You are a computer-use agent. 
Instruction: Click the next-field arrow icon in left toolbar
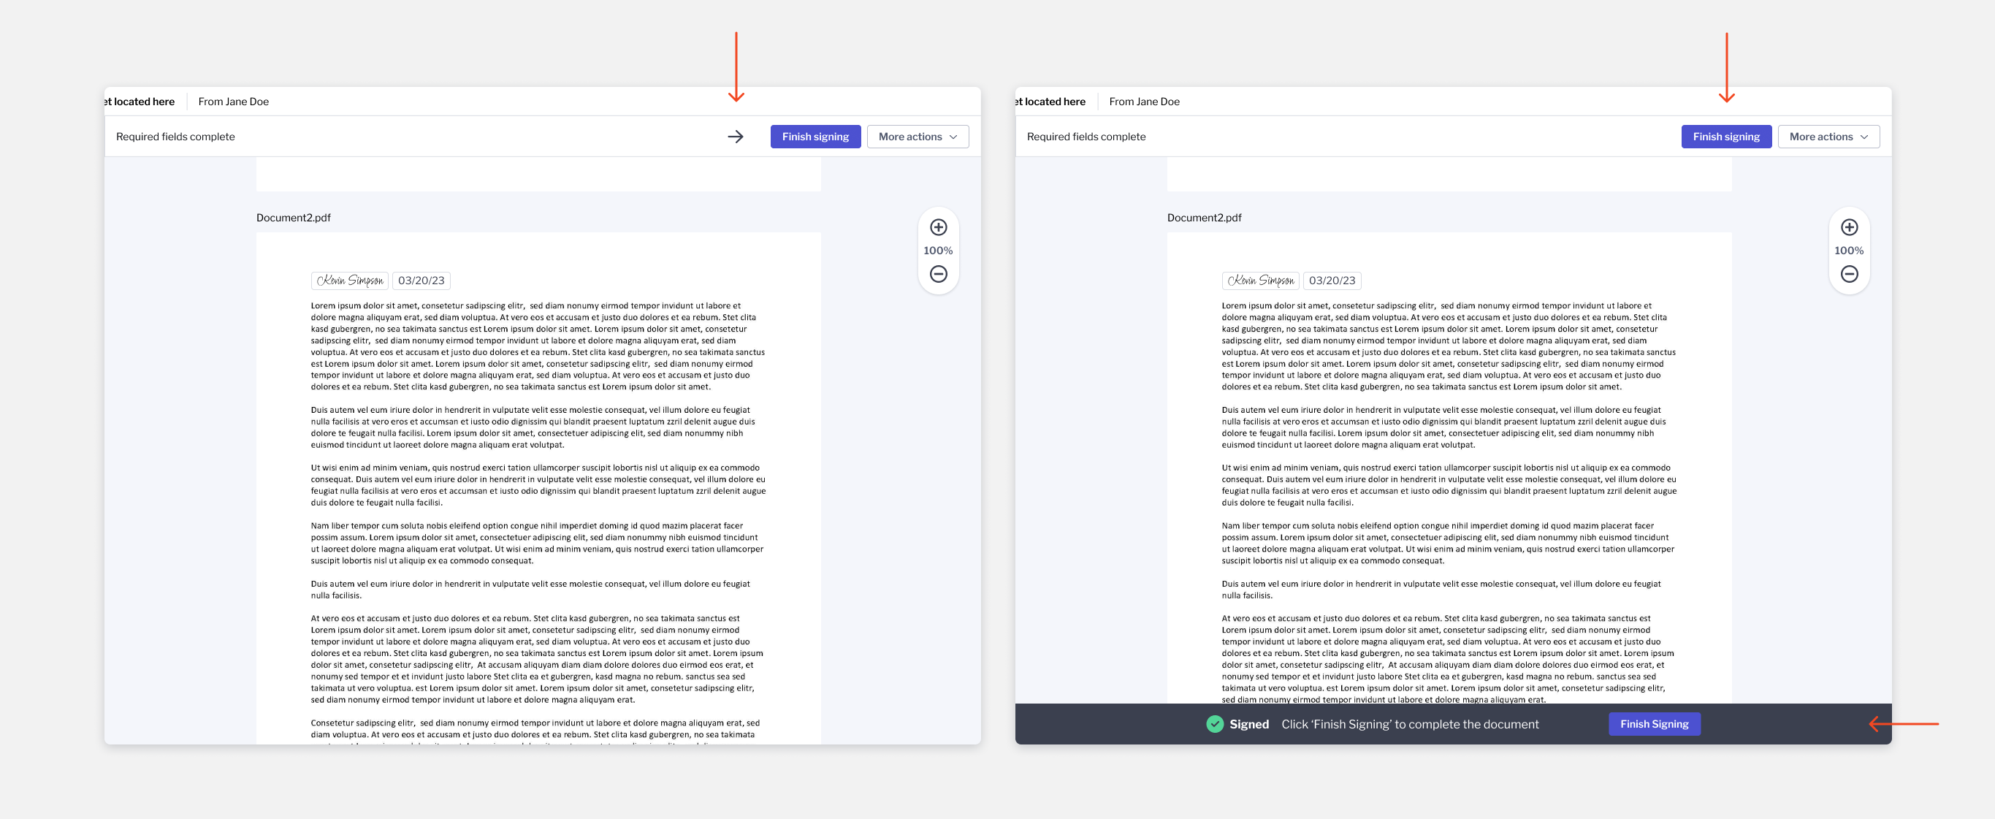click(x=735, y=137)
